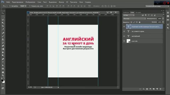Click the foreground color swatch

[2, 80]
